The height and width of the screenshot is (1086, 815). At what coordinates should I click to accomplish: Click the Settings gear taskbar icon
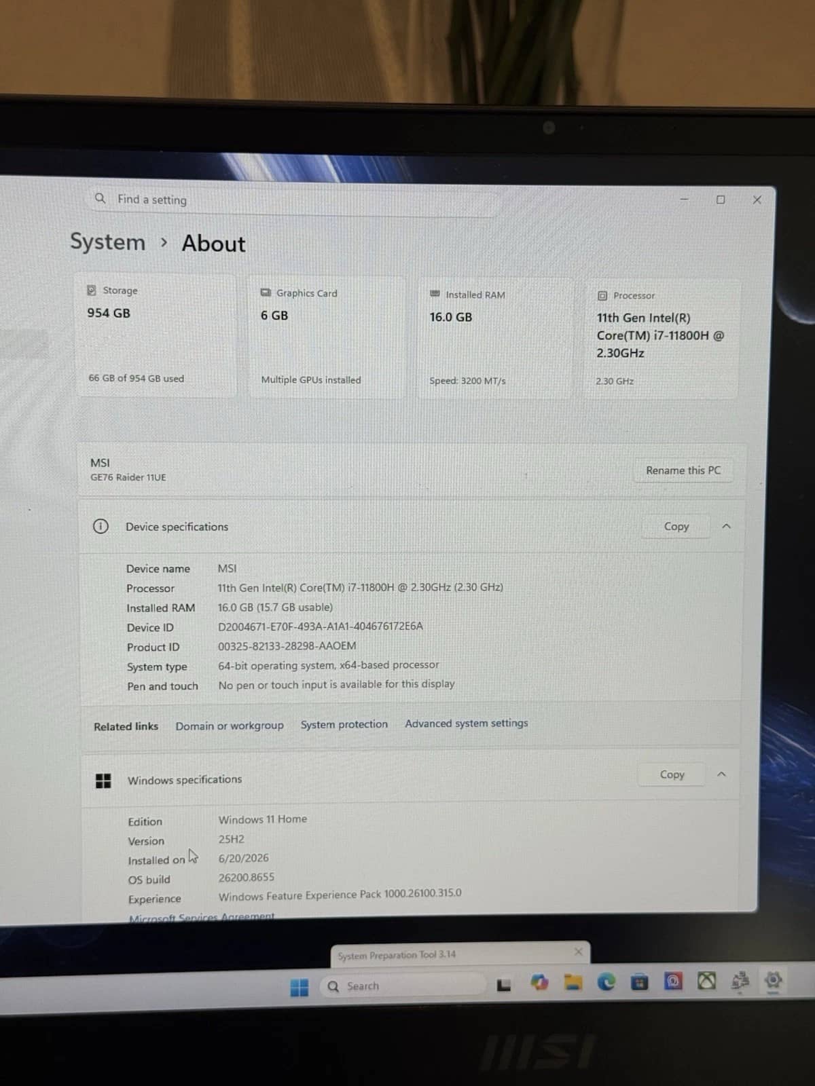point(773,980)
